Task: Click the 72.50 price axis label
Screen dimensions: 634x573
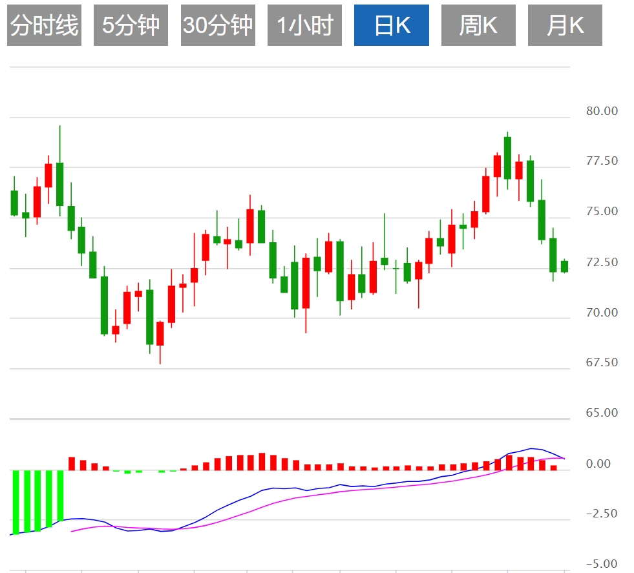Action: 602,262
